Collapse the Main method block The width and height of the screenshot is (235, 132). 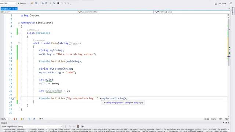pos(19,43)
